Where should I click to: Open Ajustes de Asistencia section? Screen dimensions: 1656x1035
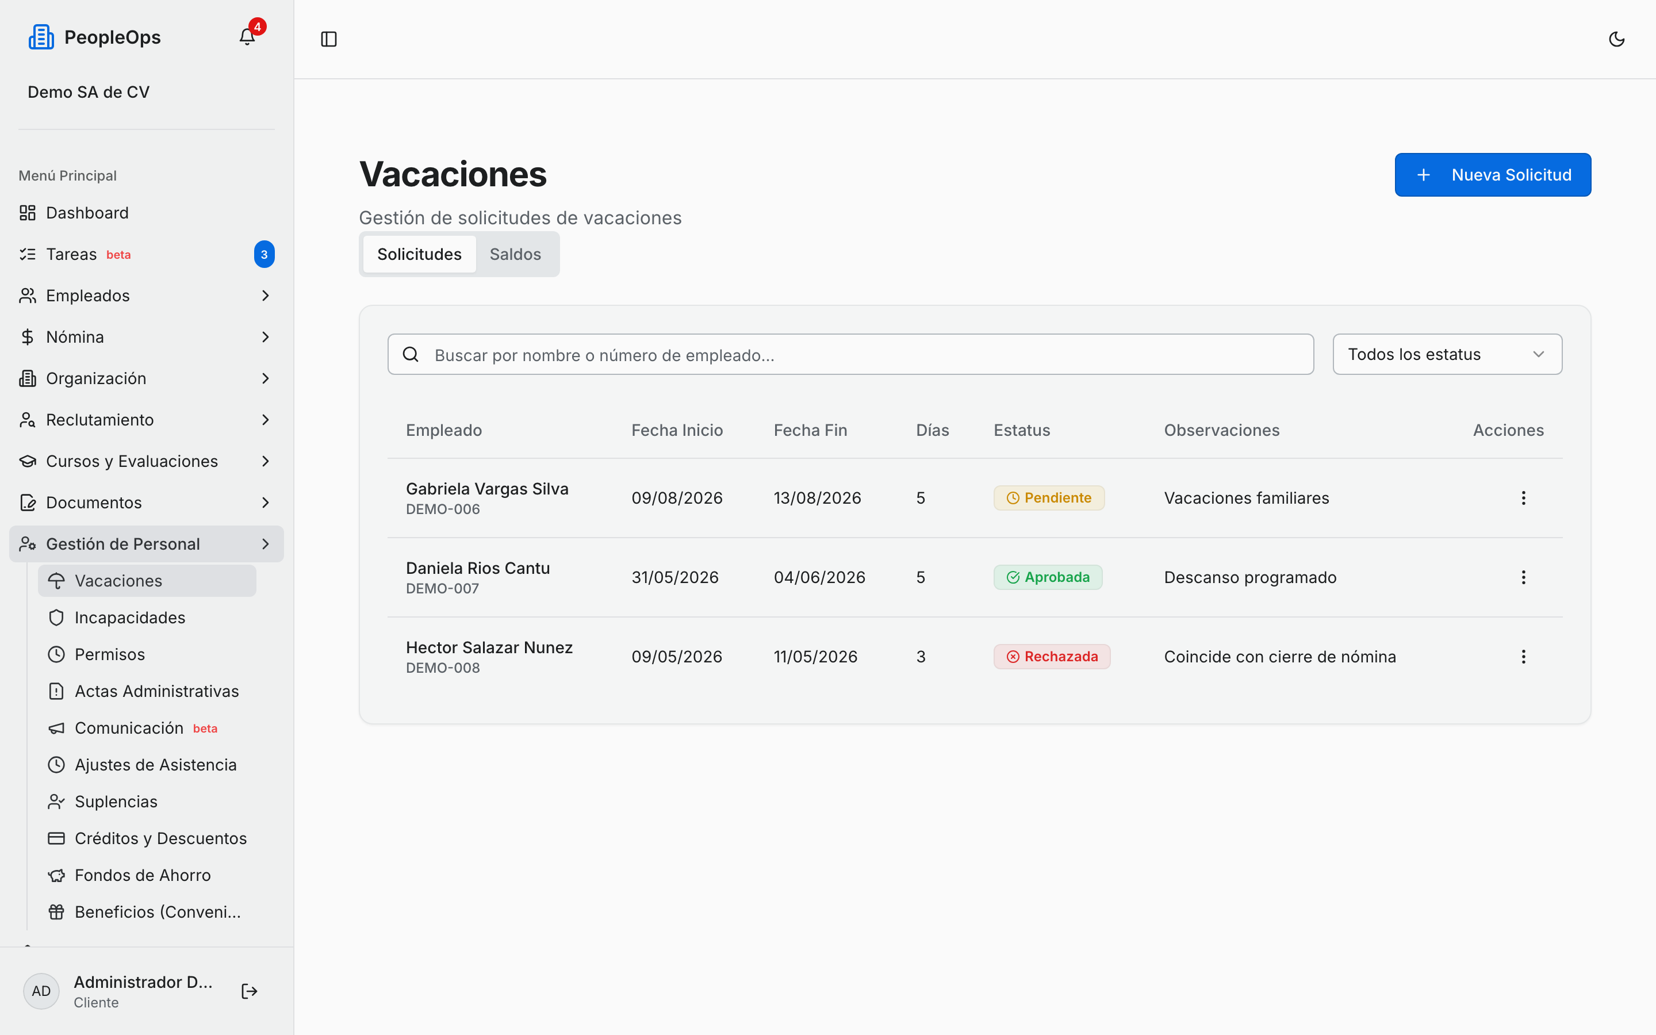(147, 765)
